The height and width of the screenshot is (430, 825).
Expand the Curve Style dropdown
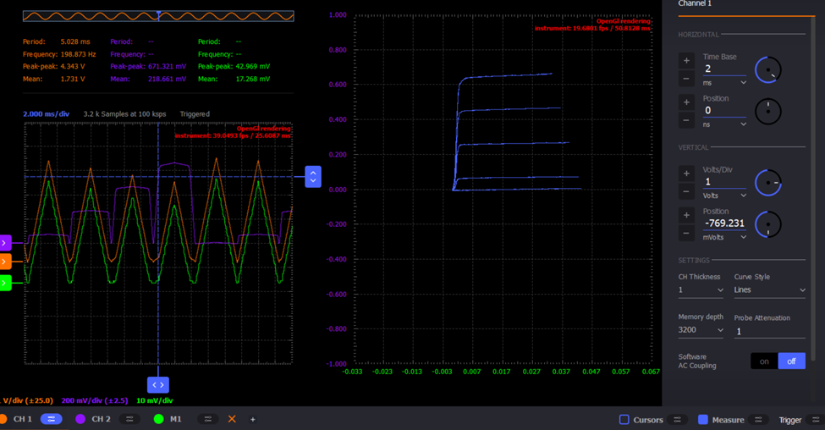click(769, 290)
